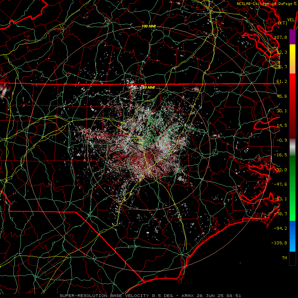This screenshot has height=298, width=298.
Task: Click the -0.9 legend value
Action: click(x=282, y=140)
